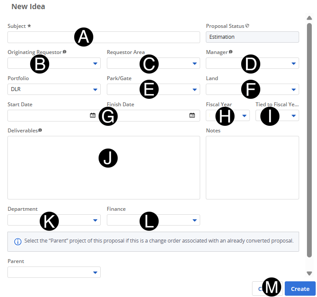Viewport: 317px width, 297px height.
Task: Open the Portfolio dropdown showing DLR
Action: coord(95,90)
